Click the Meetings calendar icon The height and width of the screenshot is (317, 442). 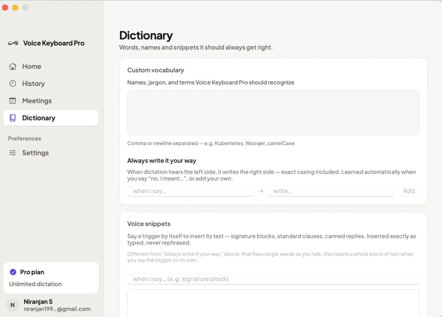pyautogui.click(x=13, y=101)
